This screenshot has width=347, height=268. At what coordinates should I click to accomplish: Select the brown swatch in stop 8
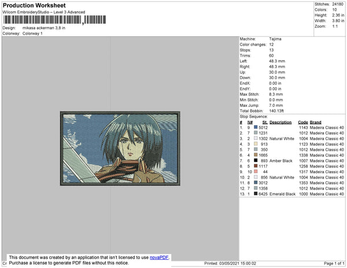256,166
